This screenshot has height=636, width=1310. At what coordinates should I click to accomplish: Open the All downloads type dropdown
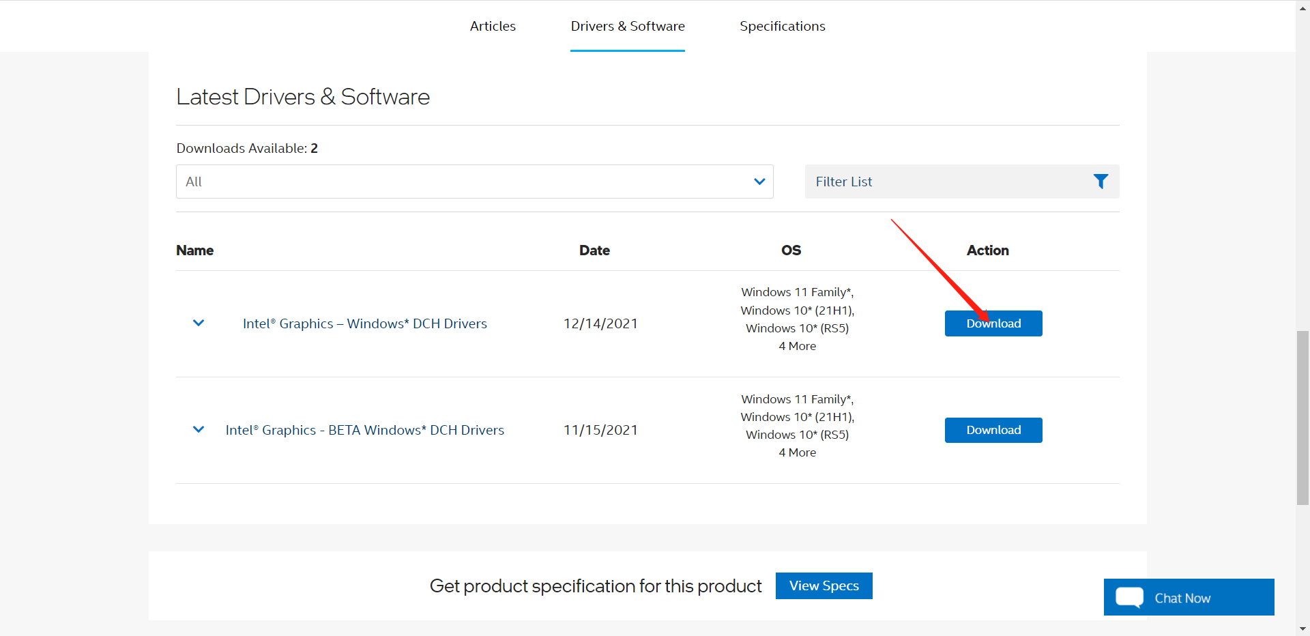pyautogui.click(x=475, y=182)
